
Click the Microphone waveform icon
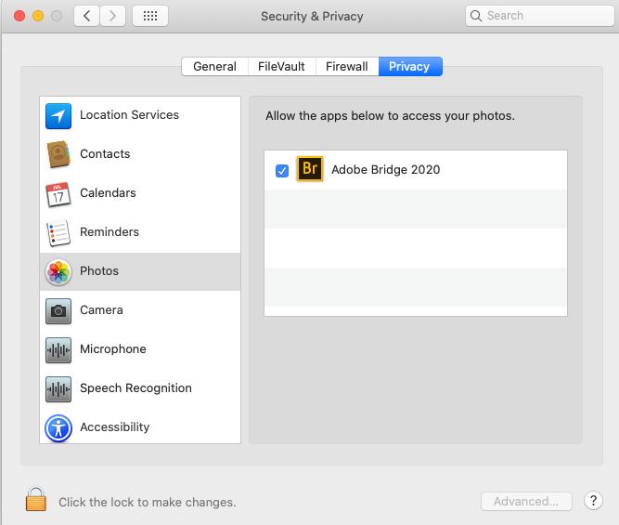(x=58, y=350)
